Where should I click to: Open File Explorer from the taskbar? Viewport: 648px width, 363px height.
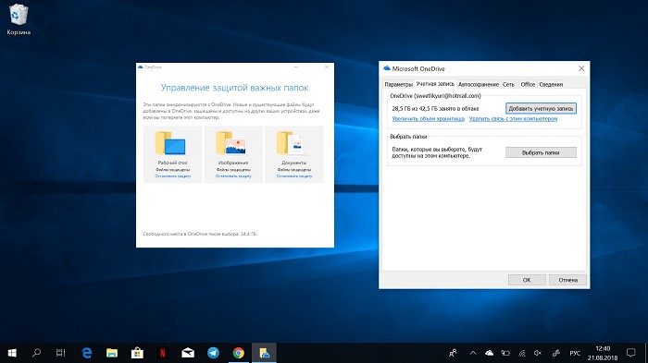click(x=112, y=353)
